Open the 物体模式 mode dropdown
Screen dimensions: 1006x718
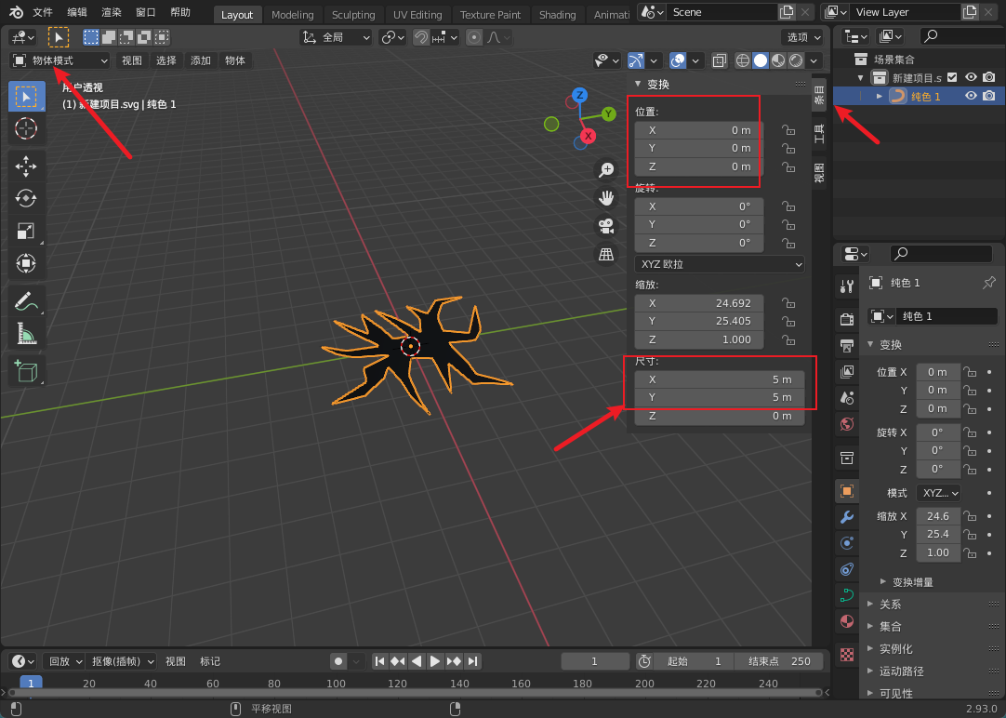pos(60,60)
